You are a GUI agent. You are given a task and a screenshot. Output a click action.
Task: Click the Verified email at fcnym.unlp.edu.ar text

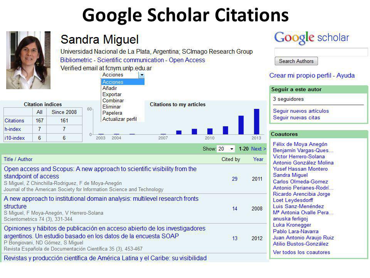tap(106, 68)
